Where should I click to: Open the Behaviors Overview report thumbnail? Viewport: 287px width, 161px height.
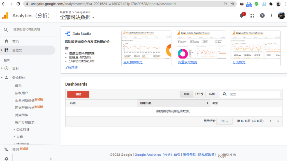pos(256,45)
